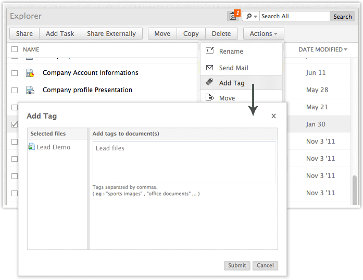The image size is (363, 280).
Task: Choose Move from the Actions menu
Action: [x=227, y=98]
